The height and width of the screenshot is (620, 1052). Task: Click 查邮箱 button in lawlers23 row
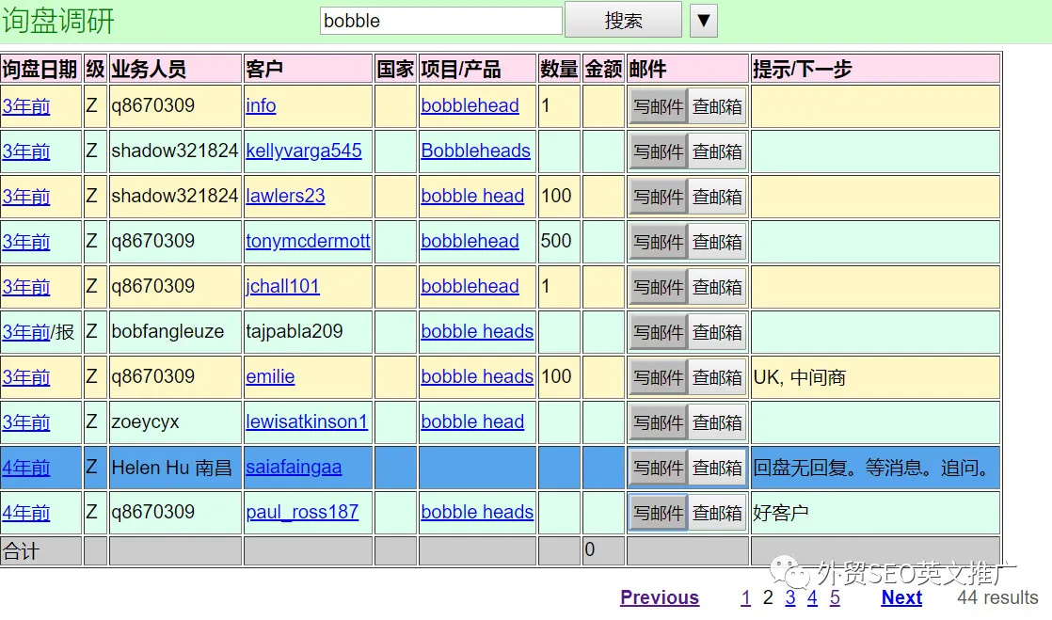point(717,197)
